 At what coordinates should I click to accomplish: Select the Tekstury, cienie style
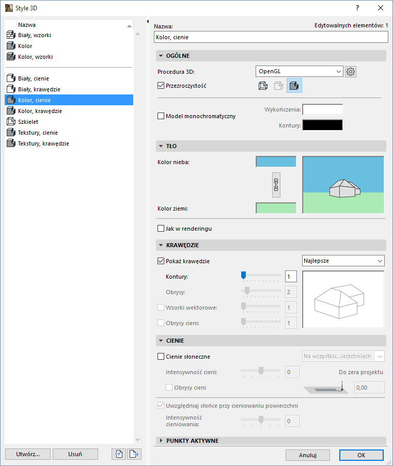click(69, 133)
